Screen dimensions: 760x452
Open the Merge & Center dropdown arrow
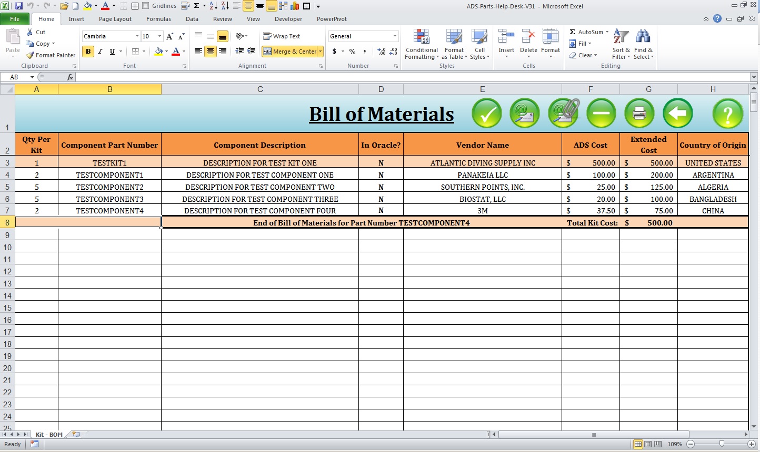pyautogui.click(x=320, y=52)
